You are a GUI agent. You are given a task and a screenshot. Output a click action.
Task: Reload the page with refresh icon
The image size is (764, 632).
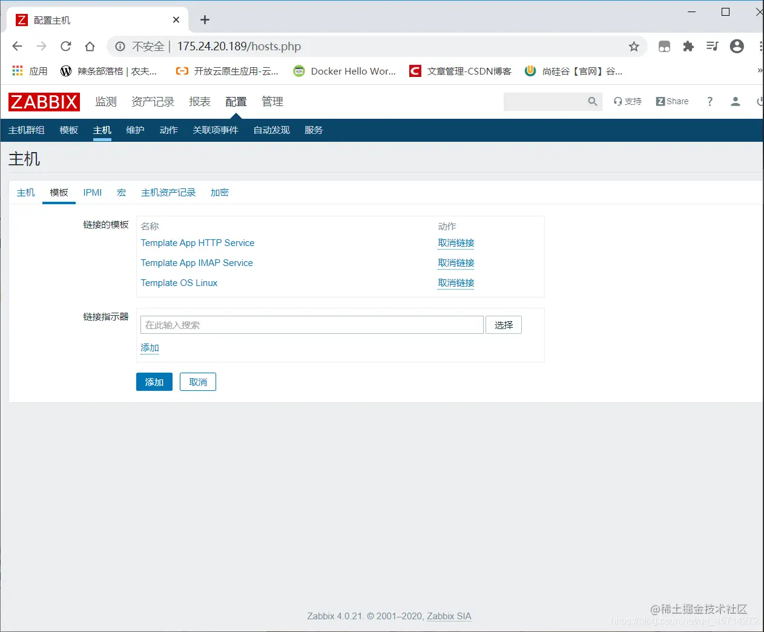point(65,46)
